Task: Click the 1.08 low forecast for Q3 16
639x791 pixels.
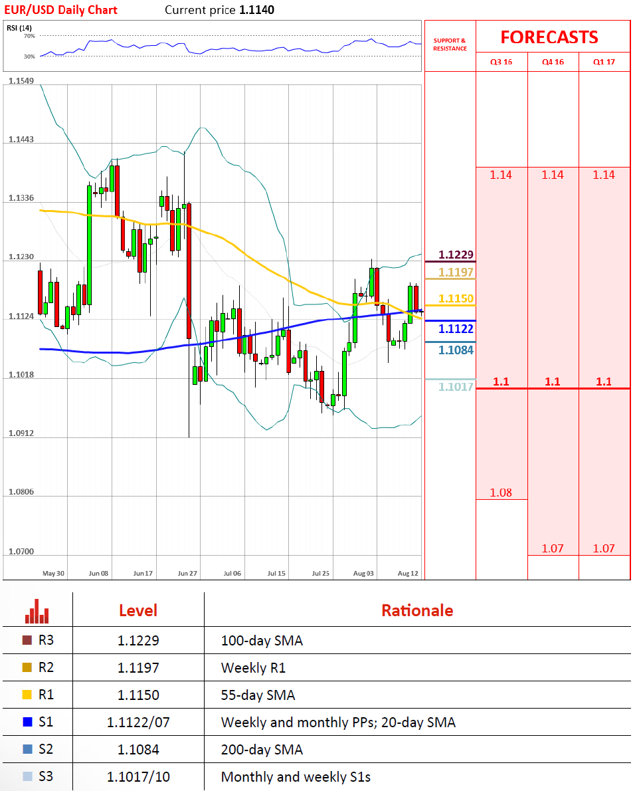Action: [501, 493]
